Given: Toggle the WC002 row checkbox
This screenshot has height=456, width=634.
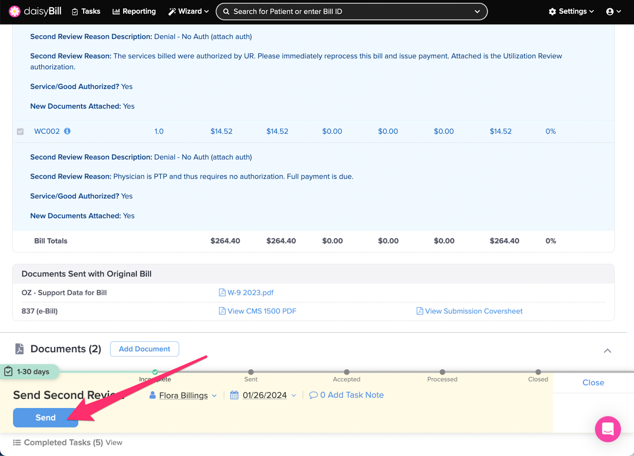Looking at the screenshot, I should click(20, 132).
